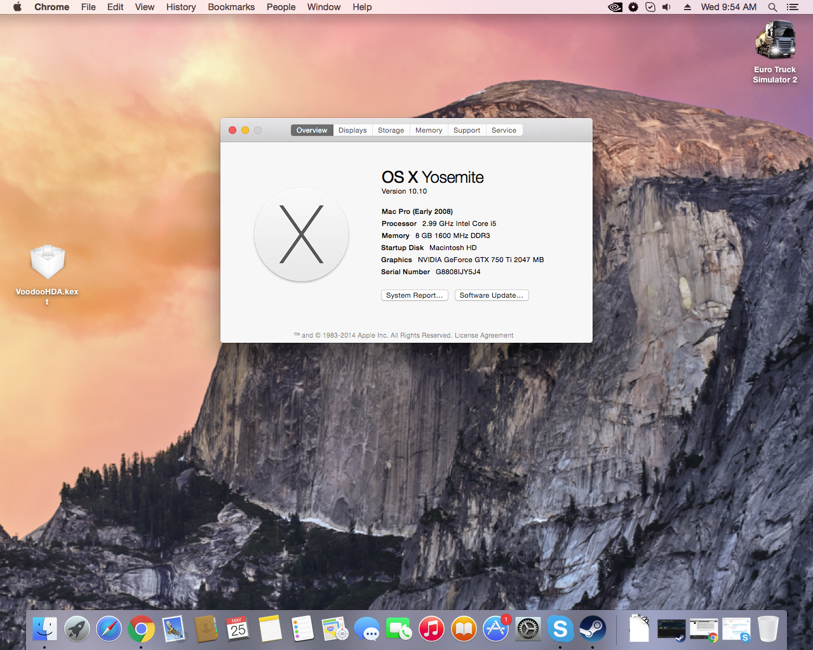Open the Window menu

[x=324, y=7]
